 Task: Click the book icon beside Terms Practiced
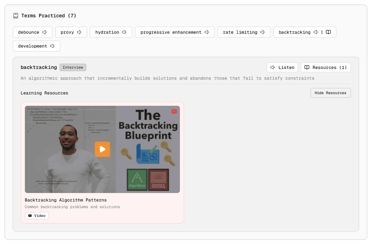(x=16, y=16)
